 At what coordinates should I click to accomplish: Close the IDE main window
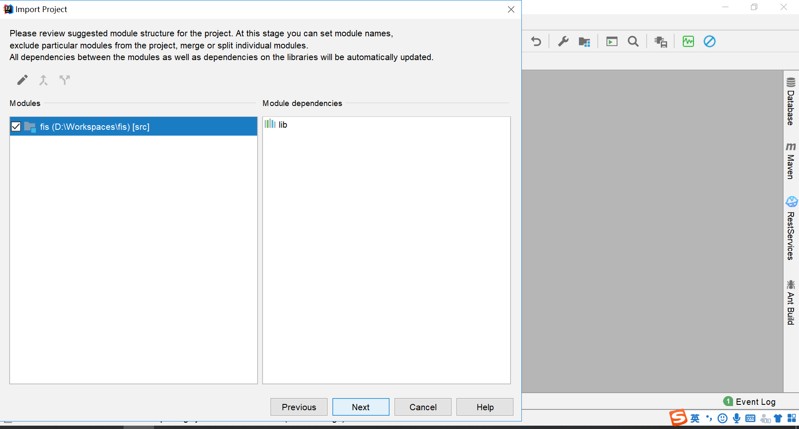[784, 7]
